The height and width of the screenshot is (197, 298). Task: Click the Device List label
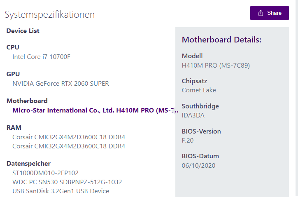pos(23,30)
